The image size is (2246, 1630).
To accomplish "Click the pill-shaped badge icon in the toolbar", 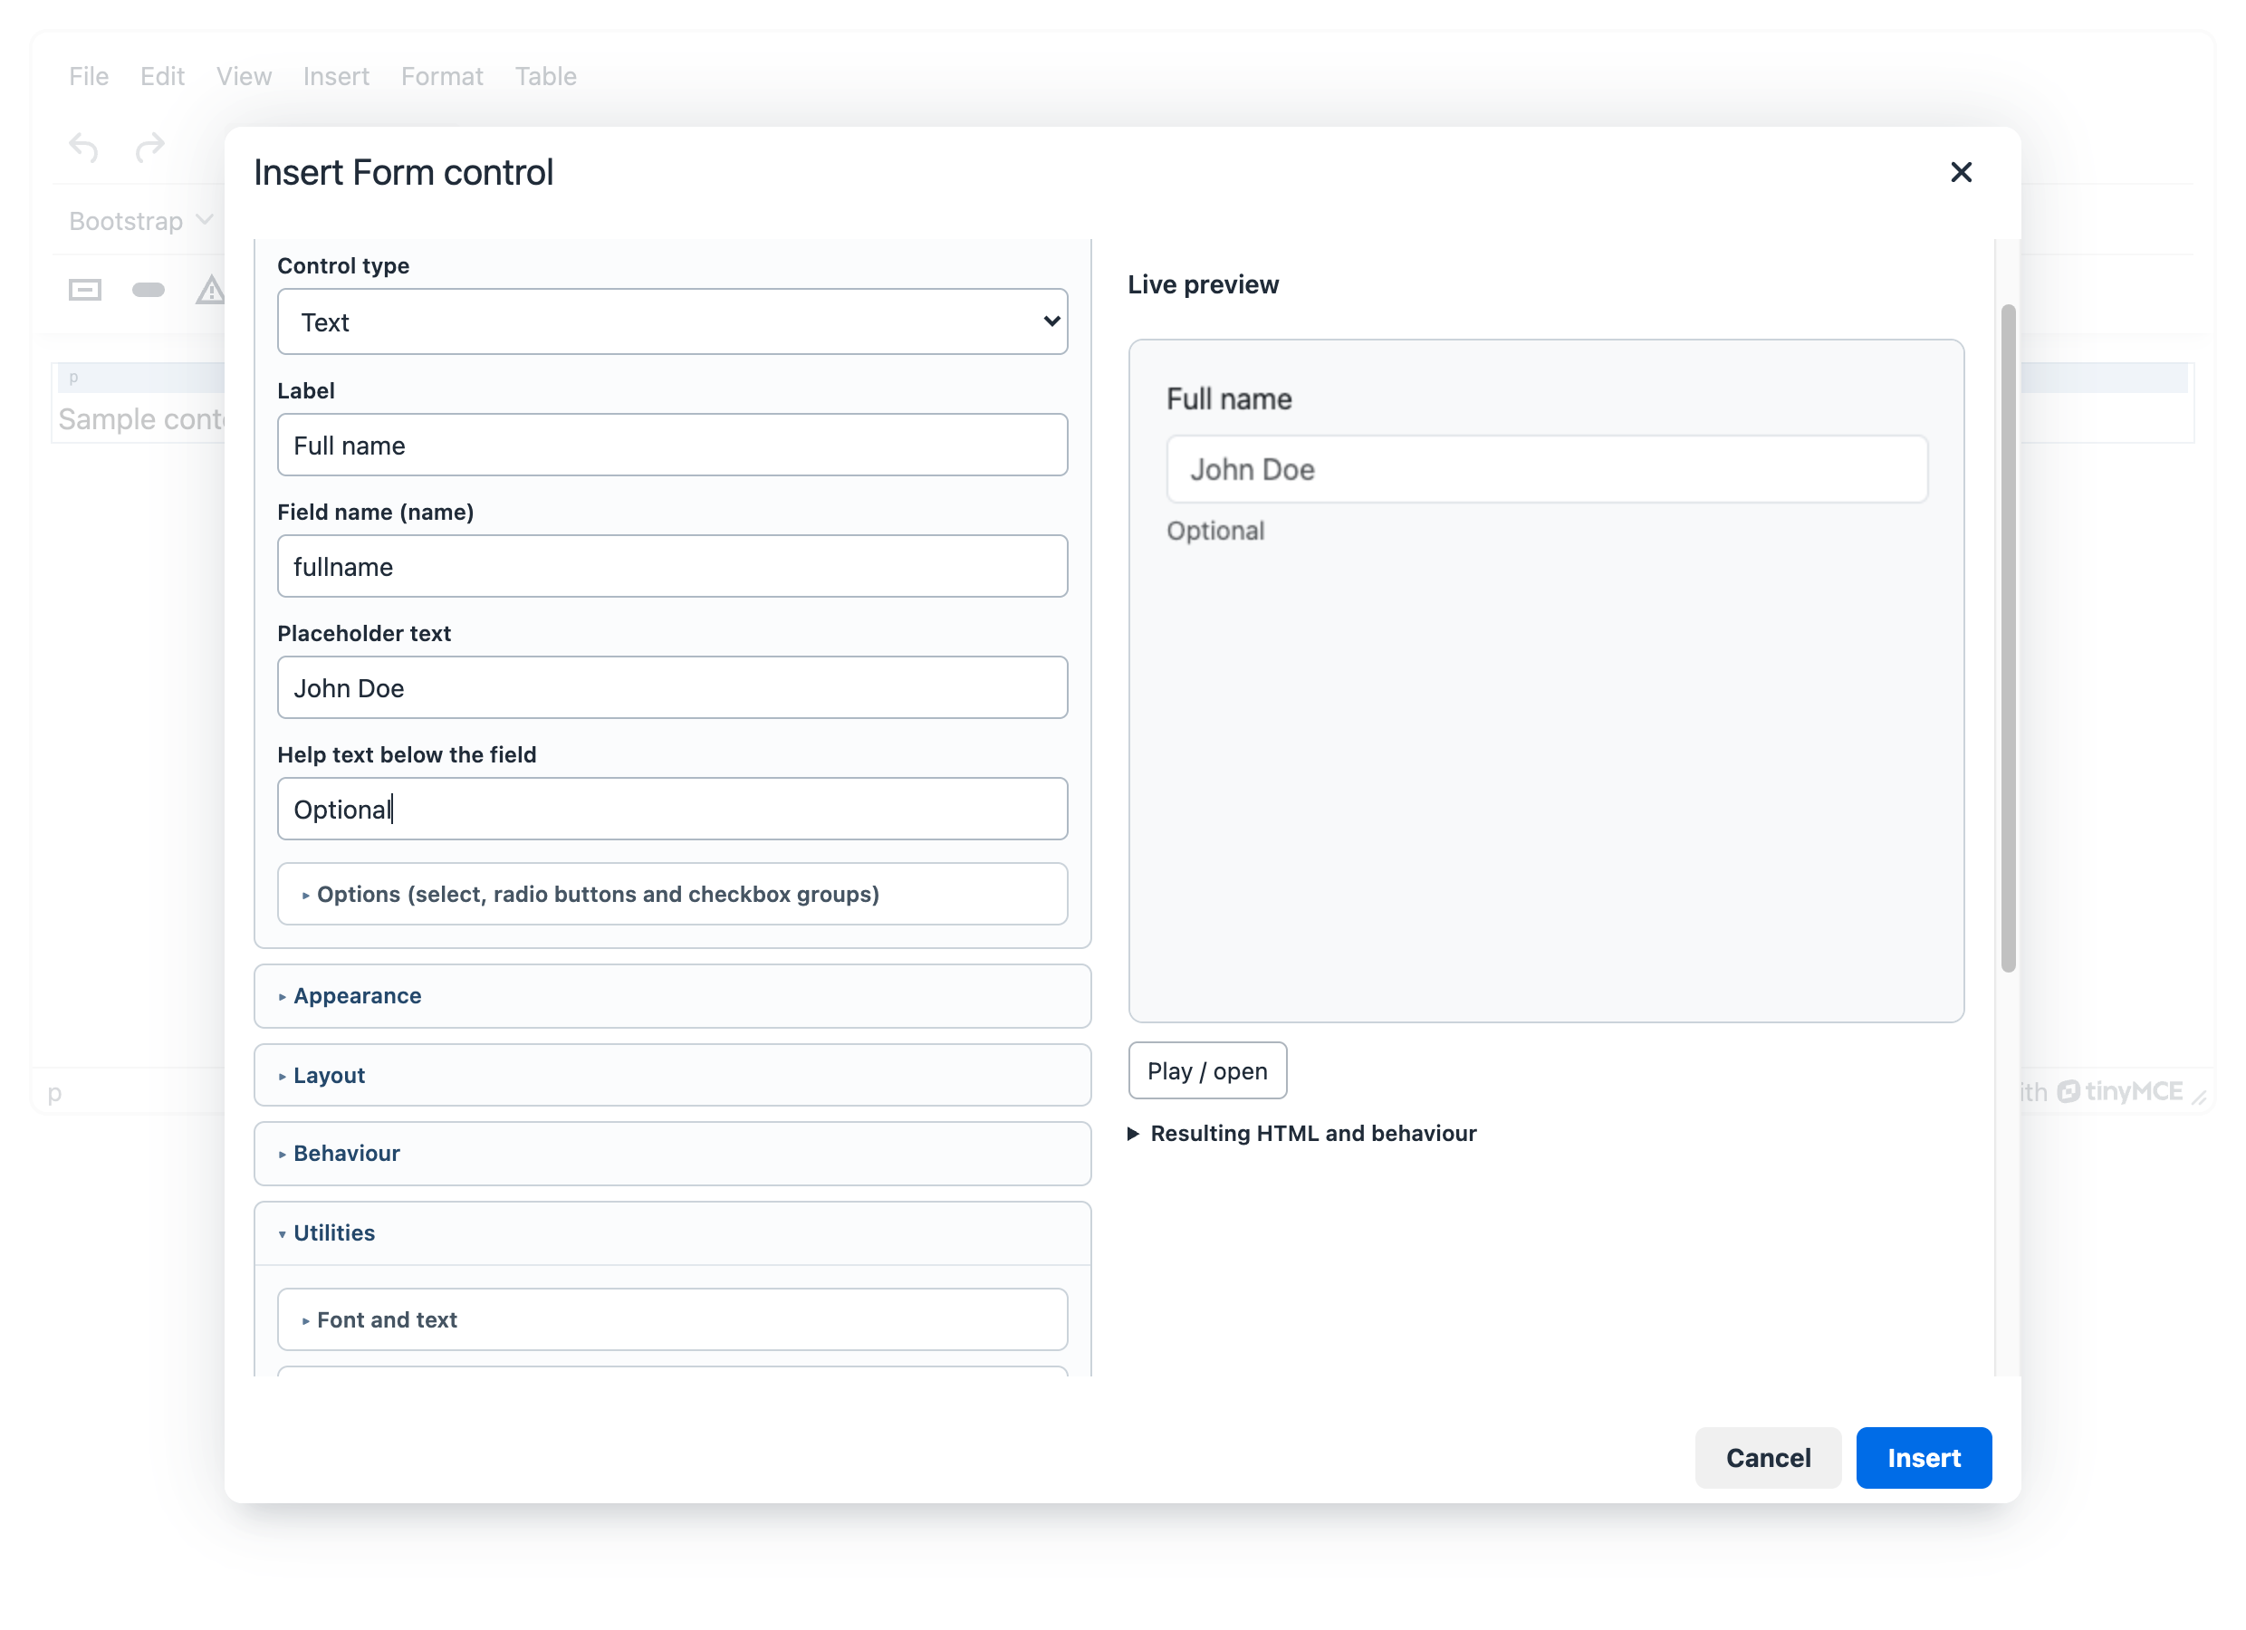I will [149, 290].
